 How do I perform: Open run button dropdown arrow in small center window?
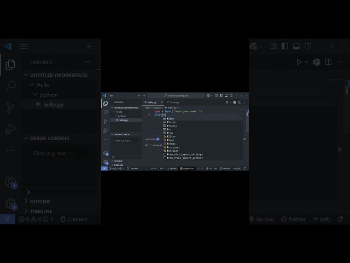[231, 102]
